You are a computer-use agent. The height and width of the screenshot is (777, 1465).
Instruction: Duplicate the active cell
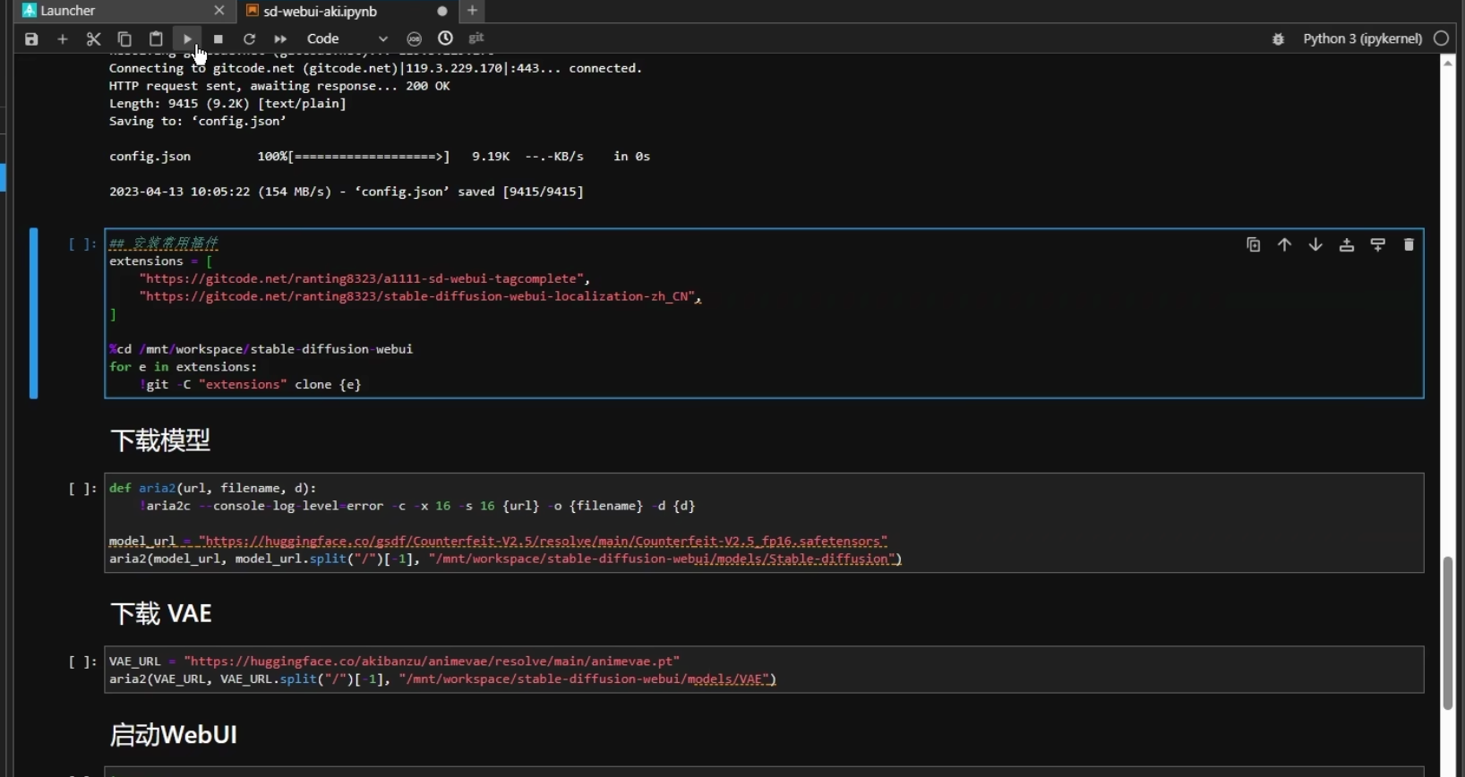(1254, 244)
